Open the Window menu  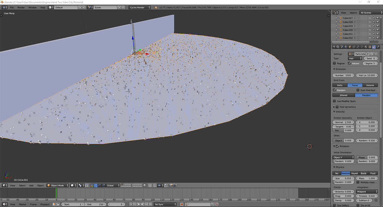pos(33,7)
